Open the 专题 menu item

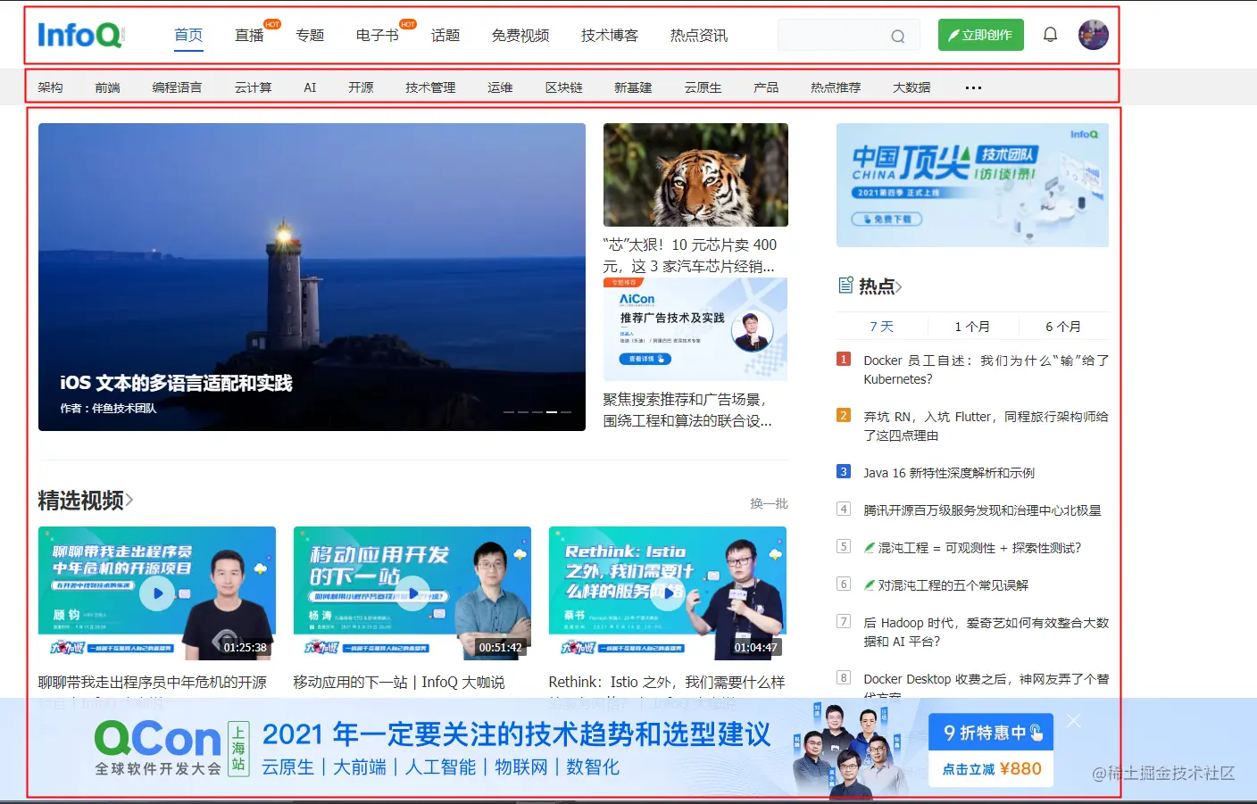click(x=310, y=35)
